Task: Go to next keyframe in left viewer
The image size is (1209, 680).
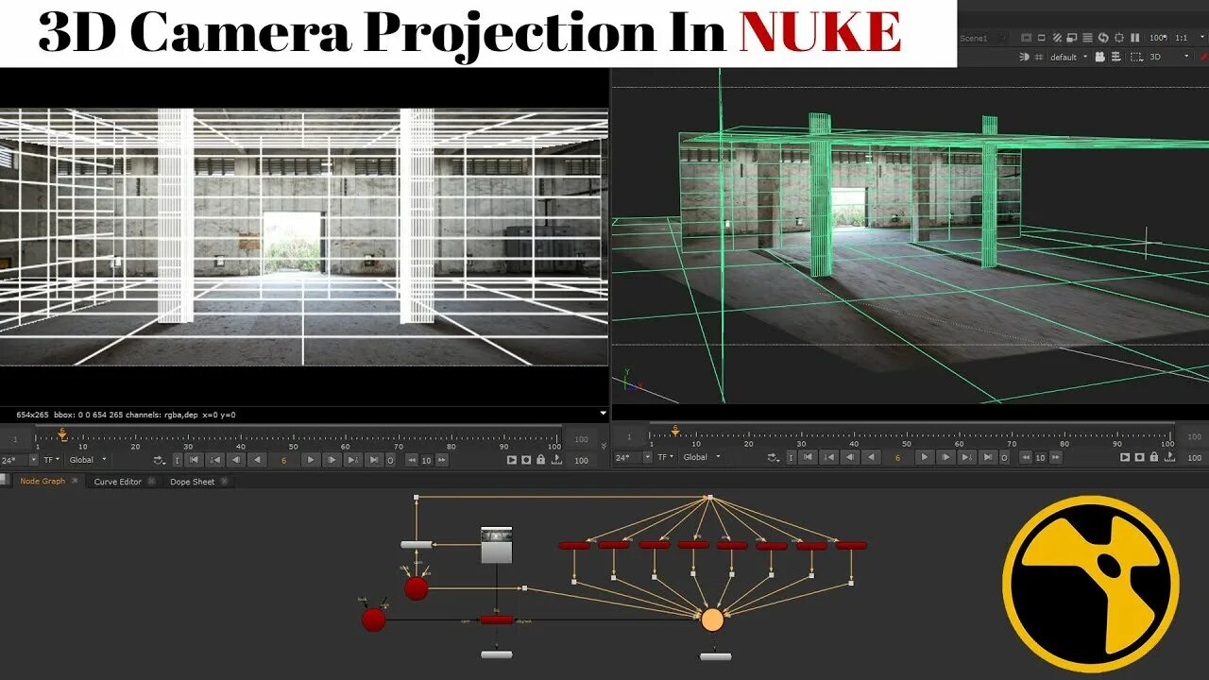Action: point(353,460)
